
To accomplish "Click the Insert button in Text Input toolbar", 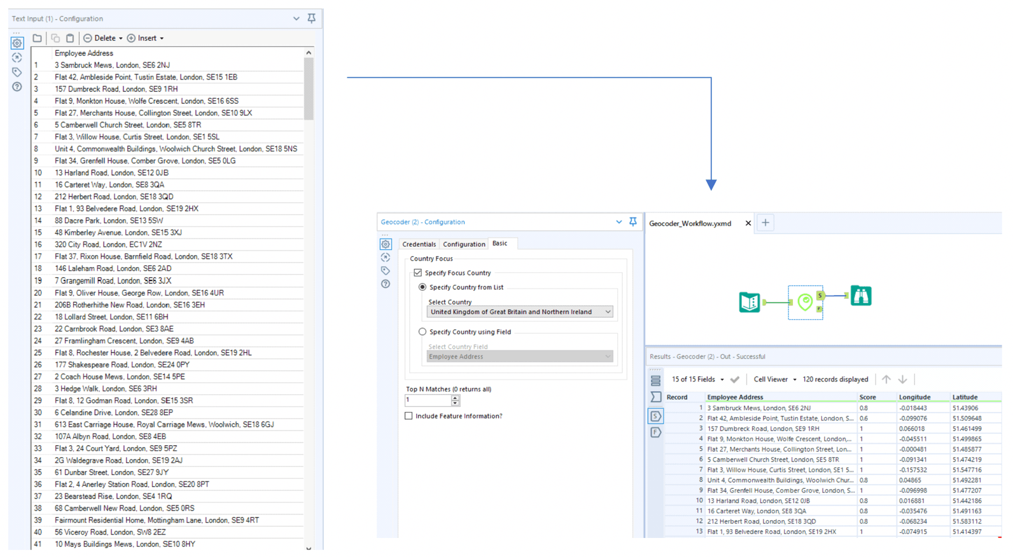I will pos(146,38).
